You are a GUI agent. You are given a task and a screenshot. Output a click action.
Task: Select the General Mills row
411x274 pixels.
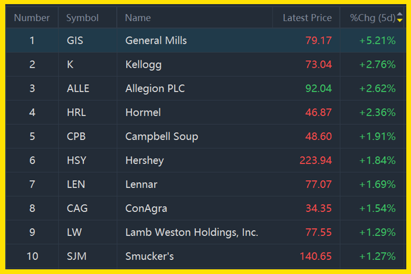(206, 40)
